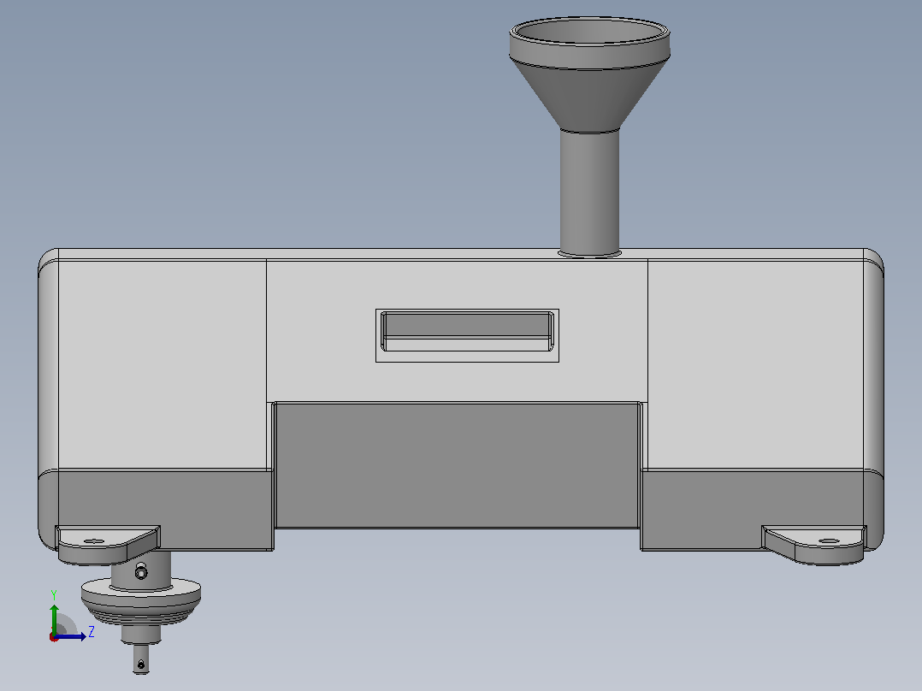Click the left upper housing face
Image resolution: width=922 pixels, height=691 pixels.
click(162, 364)
